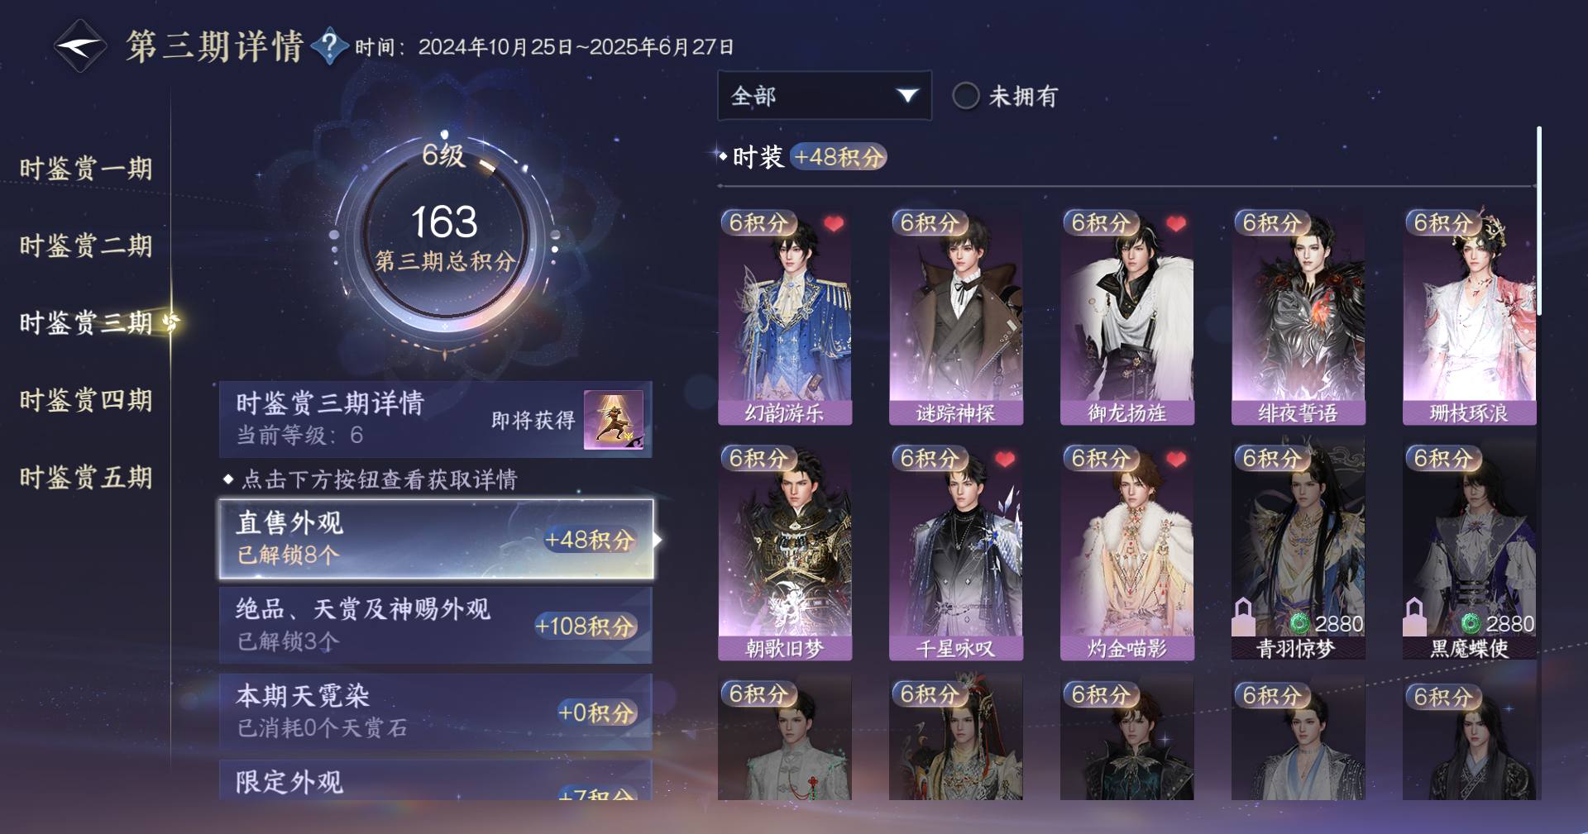Screen dimensions: 1588x834
Task: Open 时鉴赏三期详情 panel button
Action: 436,419
